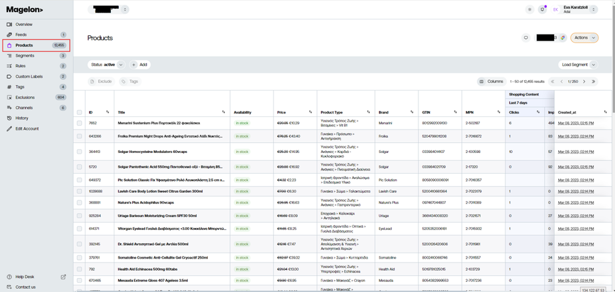The image size is (615, 292).
Task: Toggle the select-all checkbox in table header
Action: click(80, 112)
